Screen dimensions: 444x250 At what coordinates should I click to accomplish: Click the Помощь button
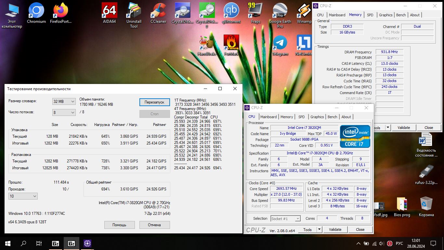(x=119, y=225)
